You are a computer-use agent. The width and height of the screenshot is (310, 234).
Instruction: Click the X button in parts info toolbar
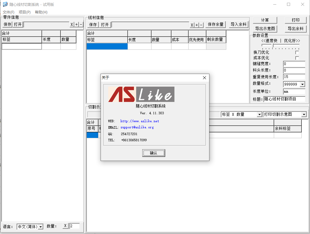pos(72,25)
